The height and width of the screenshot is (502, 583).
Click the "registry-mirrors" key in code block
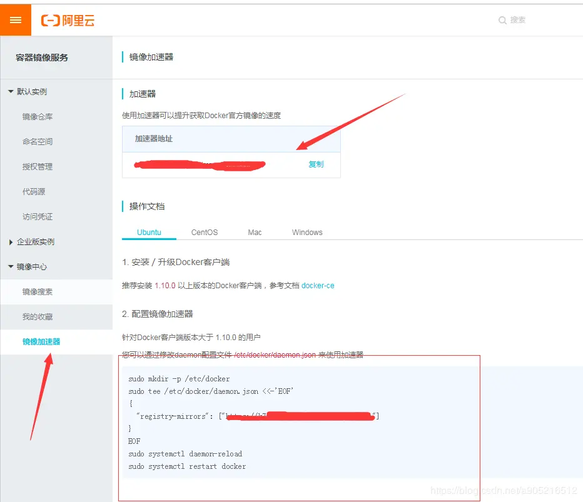pos(172,416)
